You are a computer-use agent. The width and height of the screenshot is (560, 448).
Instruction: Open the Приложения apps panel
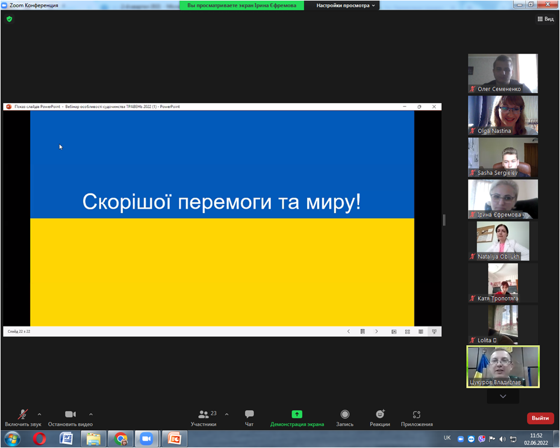(417, 417)
